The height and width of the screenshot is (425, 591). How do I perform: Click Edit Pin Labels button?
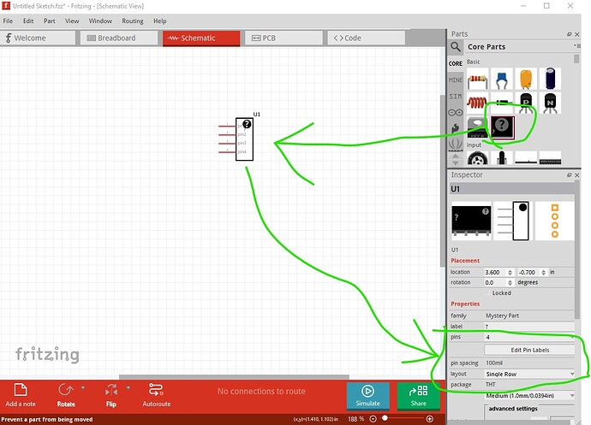(x=529, y=350)
